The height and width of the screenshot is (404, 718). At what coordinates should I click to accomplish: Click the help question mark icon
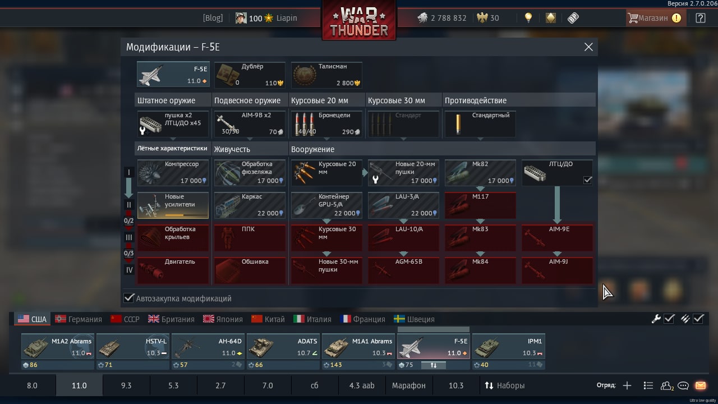701,18
